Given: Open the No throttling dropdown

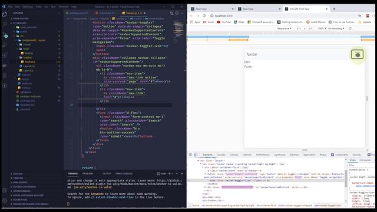Looking at the screenshot, I should [336, 28].
